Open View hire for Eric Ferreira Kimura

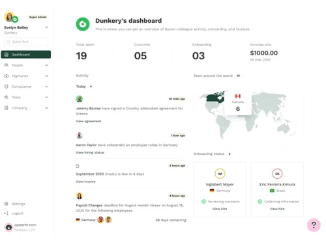point(277,209)
